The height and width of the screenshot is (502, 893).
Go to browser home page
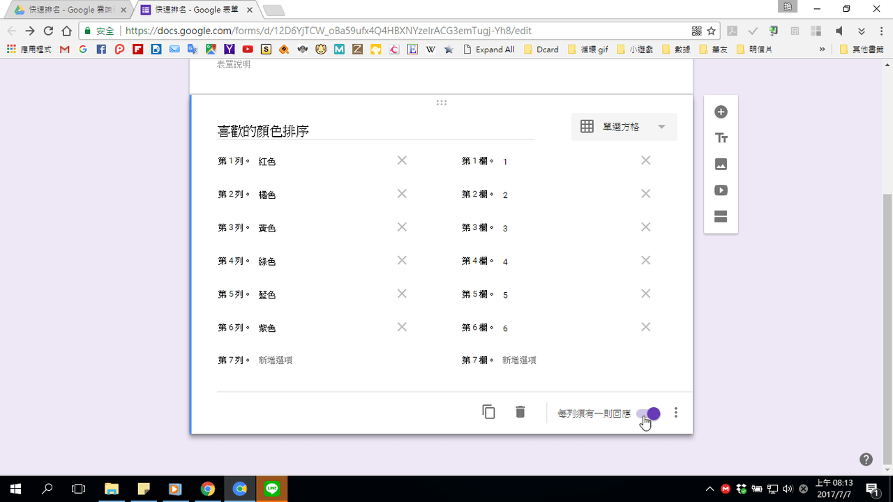click(67, 31)
